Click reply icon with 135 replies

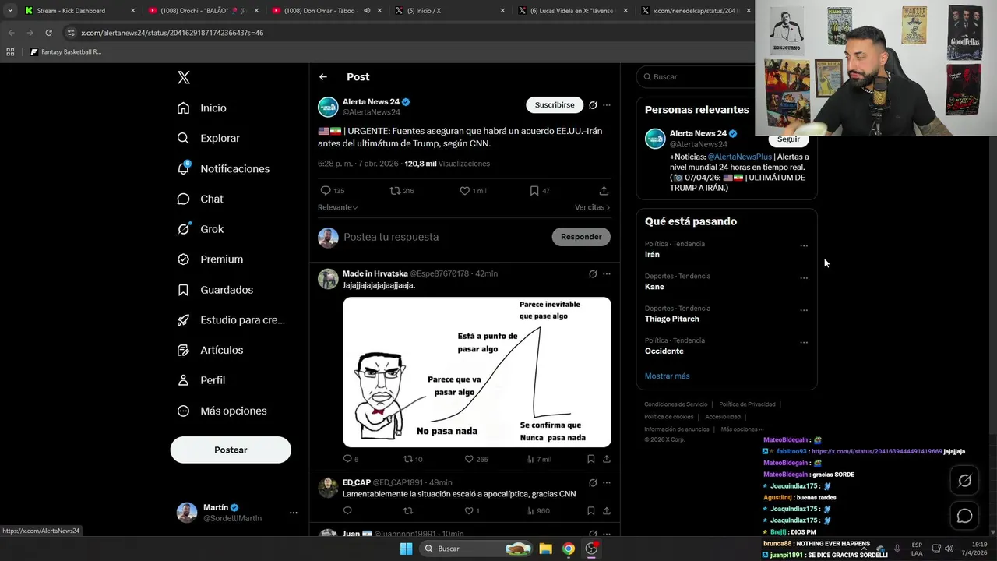(x=326, y=190)
